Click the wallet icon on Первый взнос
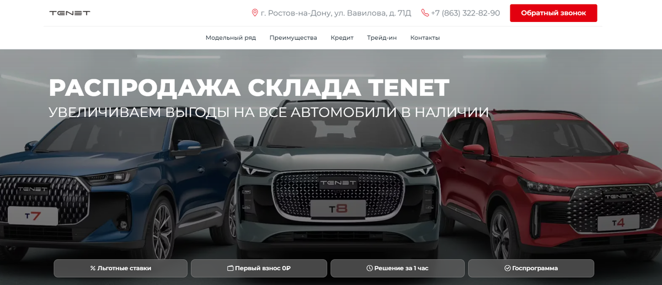This screenshot has height=285, width=662. point(230,268)
